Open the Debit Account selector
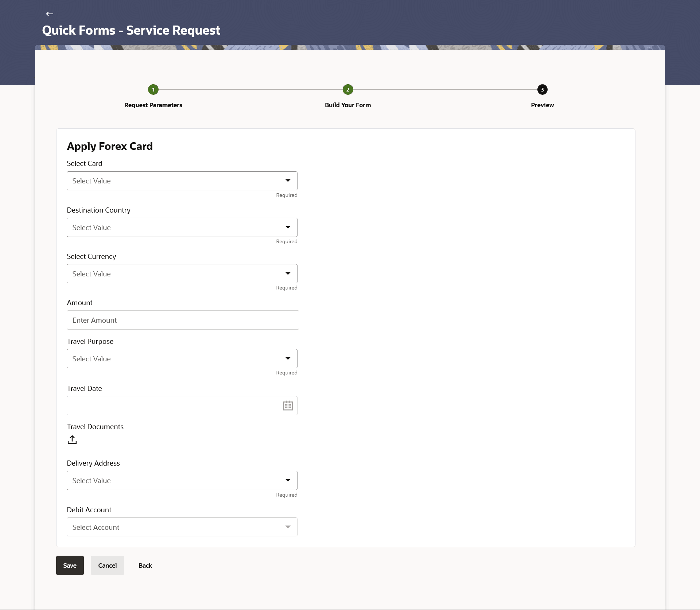The width and height of the screenshot is (700, 610). (182, 527)
